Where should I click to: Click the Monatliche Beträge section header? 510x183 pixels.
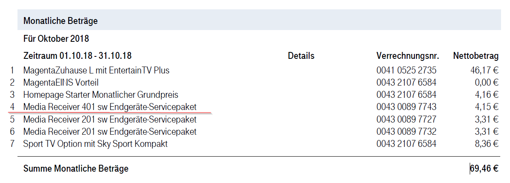[61, 21]
